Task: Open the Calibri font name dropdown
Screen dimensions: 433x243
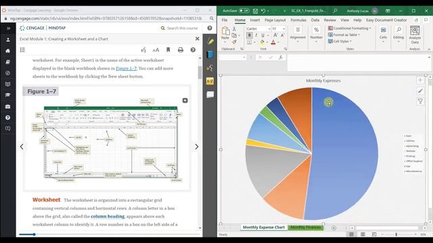Action: (x=269, y=28)
